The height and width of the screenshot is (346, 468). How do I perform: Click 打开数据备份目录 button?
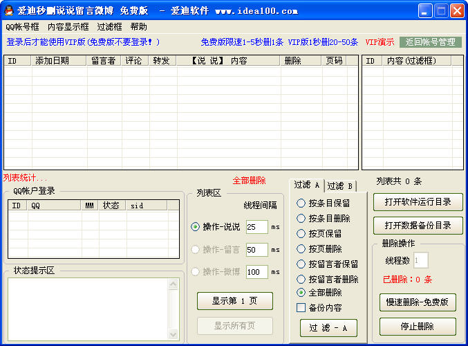click(418, 226)
